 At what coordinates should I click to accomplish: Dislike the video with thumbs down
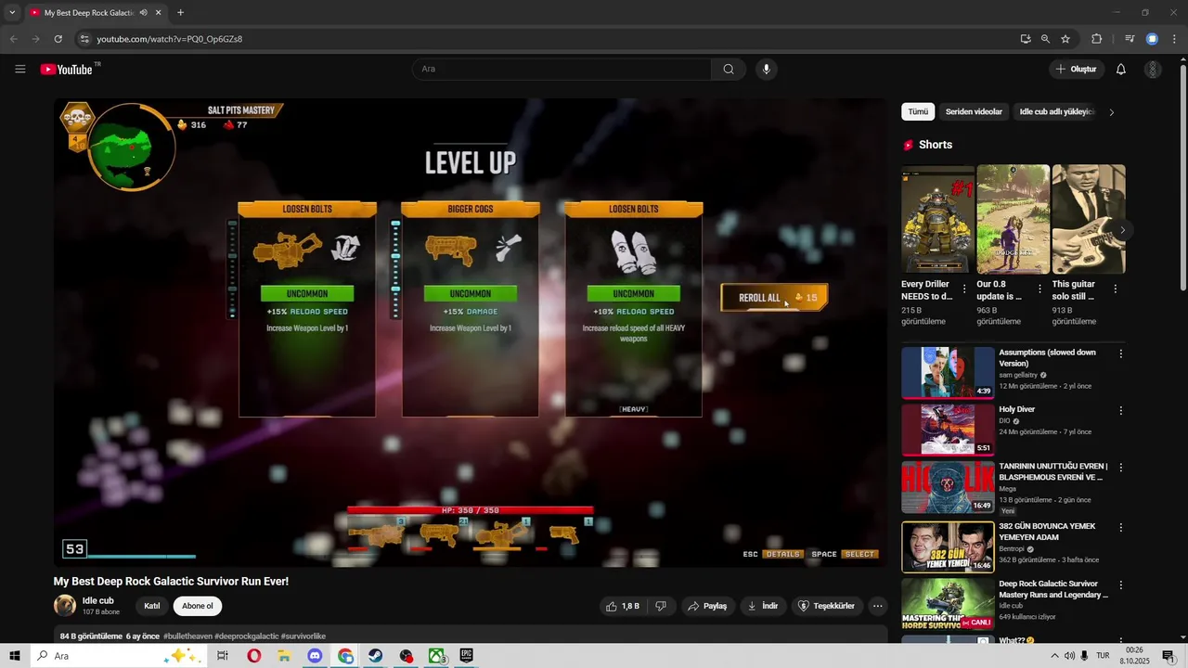point(661,606)
